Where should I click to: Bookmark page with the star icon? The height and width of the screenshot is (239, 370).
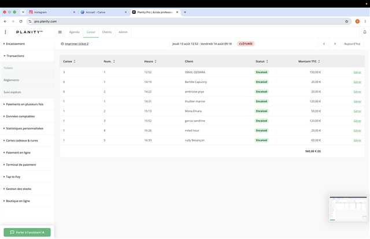point(346,21)
